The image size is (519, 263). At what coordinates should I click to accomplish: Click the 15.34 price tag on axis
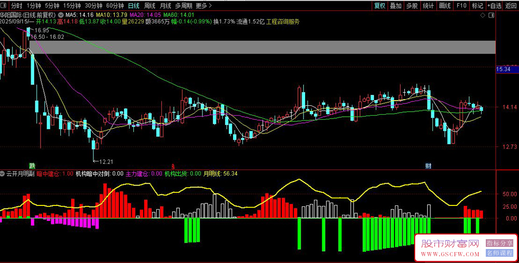[507, 70]
